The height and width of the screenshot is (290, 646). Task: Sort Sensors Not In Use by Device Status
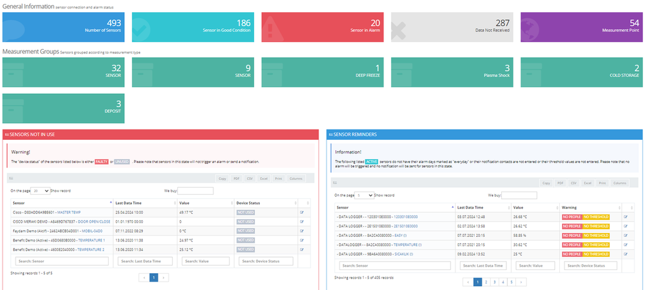click(264, 203)
